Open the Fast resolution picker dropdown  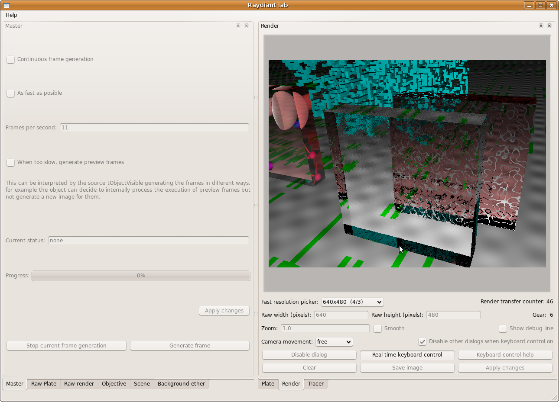point(352,302)
